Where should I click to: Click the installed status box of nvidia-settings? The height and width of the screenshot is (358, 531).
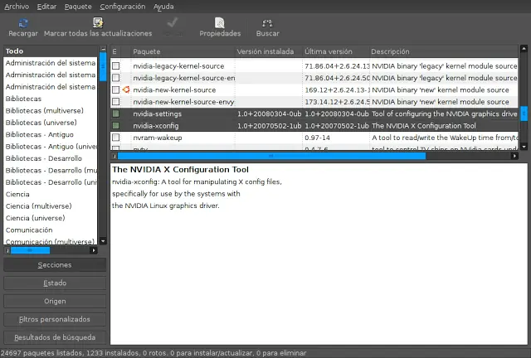(x=116, y=114)
